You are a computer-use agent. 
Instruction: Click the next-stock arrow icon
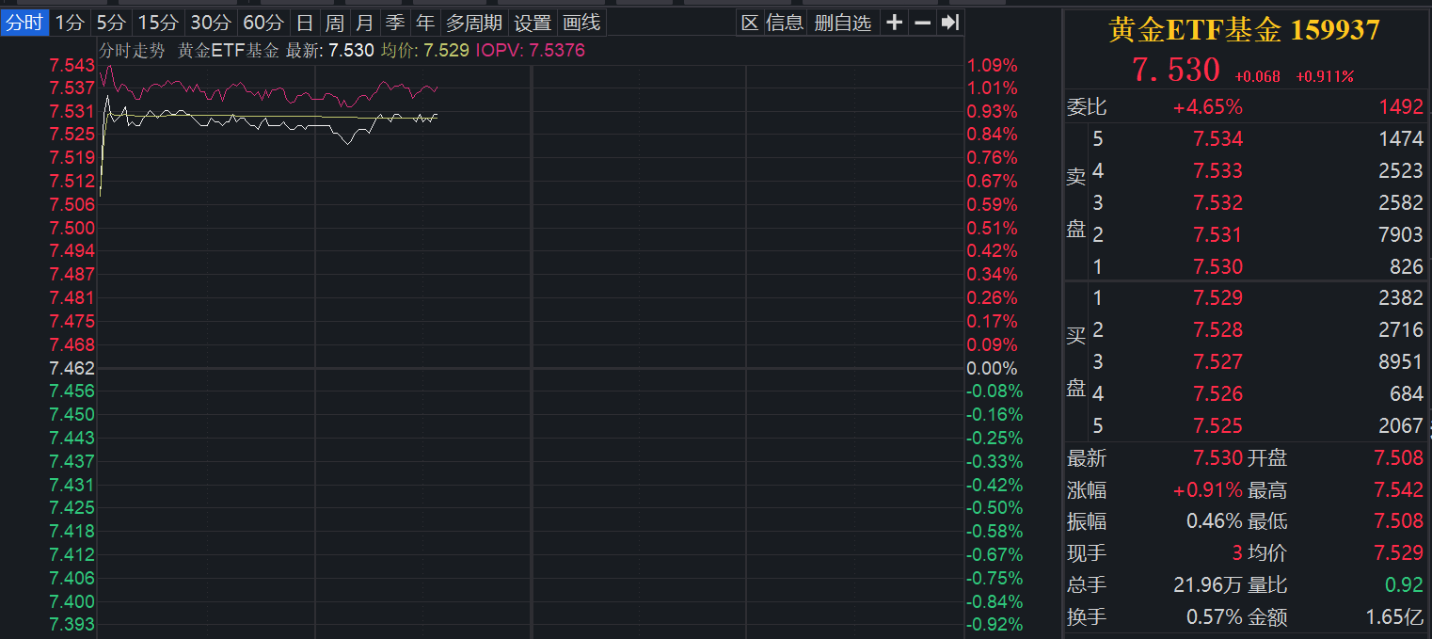(950, 23)
